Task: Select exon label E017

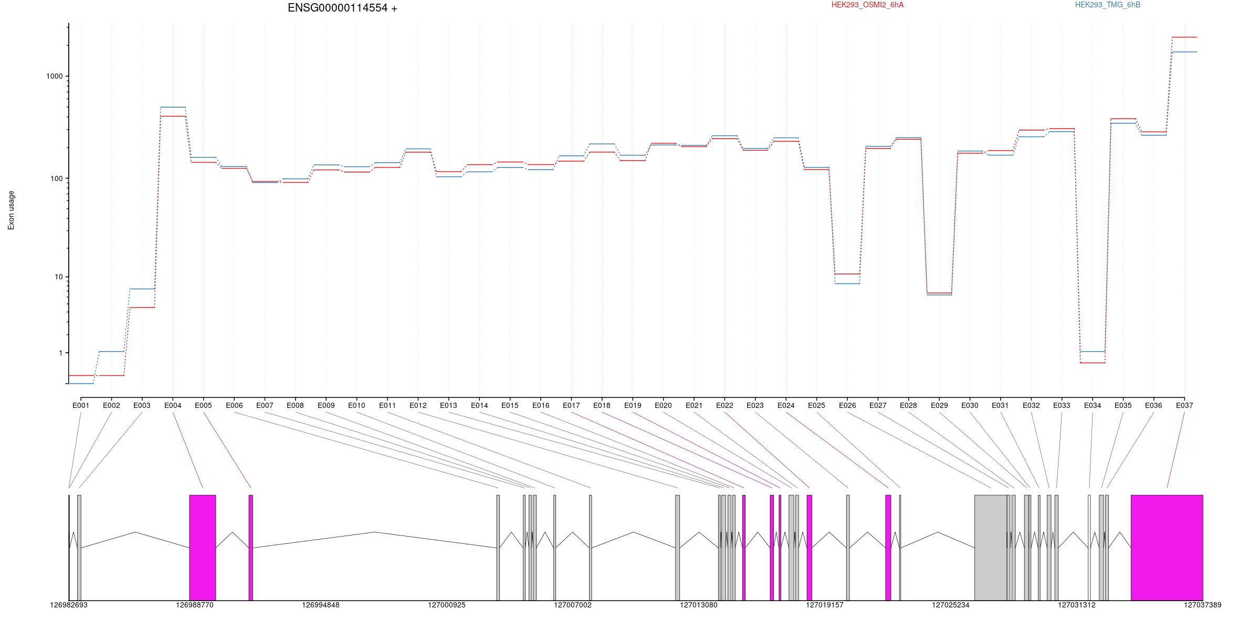Action: tap(571, 405)
